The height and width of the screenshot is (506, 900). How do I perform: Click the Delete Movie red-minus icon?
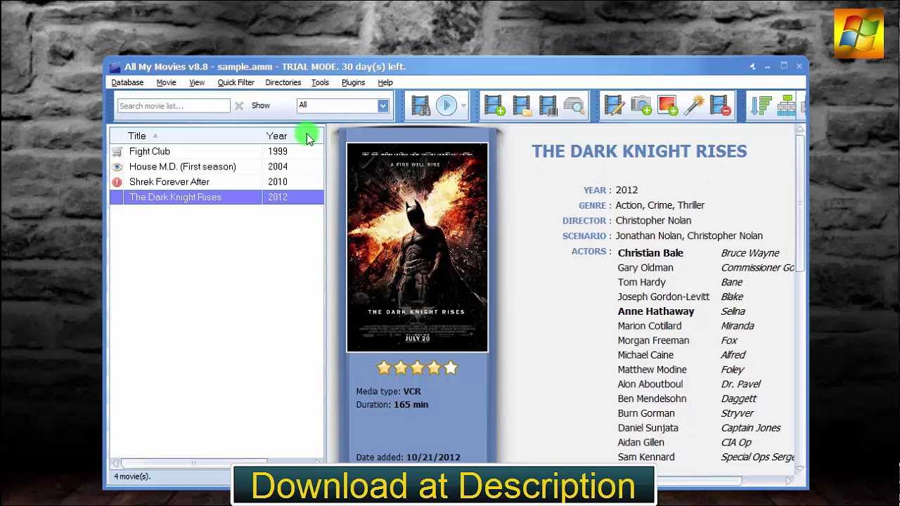click(720, 105)
